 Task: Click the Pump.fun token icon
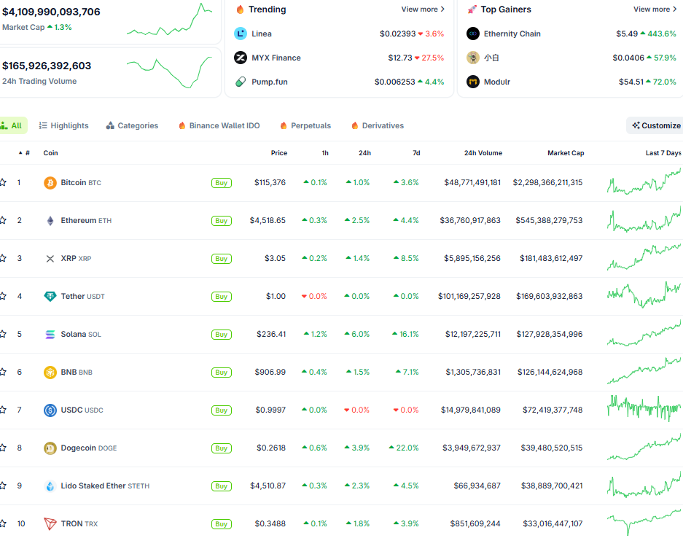click(x=241, y=82)
